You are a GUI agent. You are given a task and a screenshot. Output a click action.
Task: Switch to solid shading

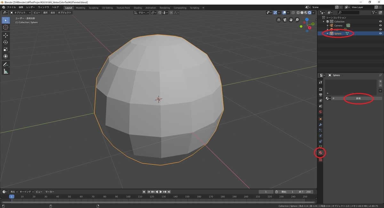[302, 12]
